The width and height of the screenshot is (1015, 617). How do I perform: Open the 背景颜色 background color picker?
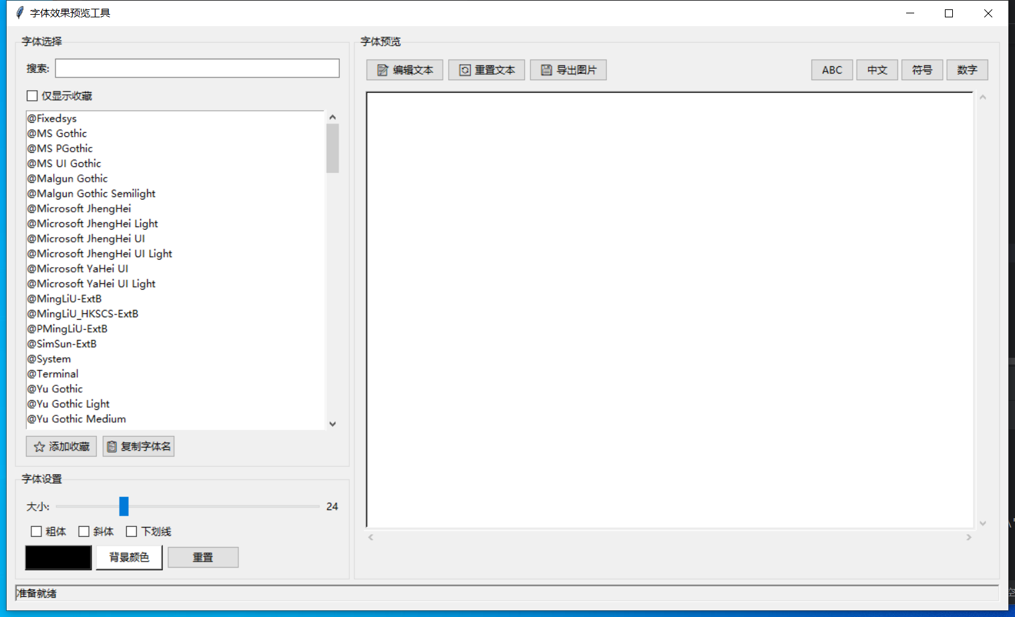tap(130, 558)
